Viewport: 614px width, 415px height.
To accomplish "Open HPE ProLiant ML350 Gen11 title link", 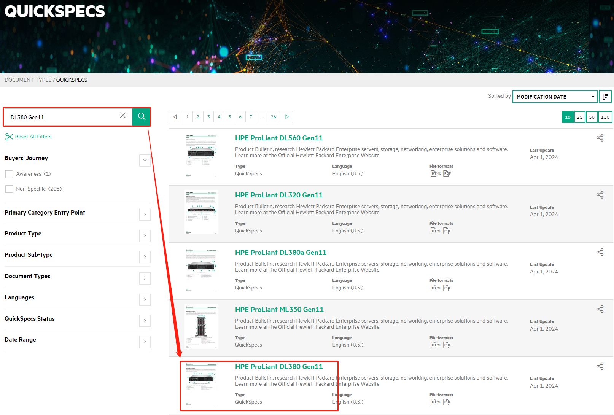I will coord(279,310).
